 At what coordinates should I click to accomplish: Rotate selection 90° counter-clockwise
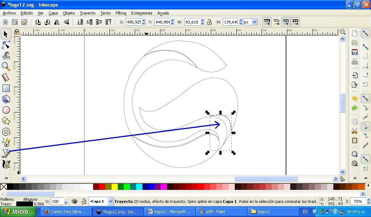(38, 22)
